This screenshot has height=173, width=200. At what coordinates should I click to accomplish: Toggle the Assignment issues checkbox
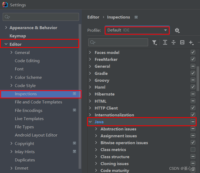(193, 135)
